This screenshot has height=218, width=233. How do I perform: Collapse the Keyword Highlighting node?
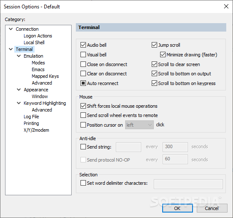tap(19, 103)
